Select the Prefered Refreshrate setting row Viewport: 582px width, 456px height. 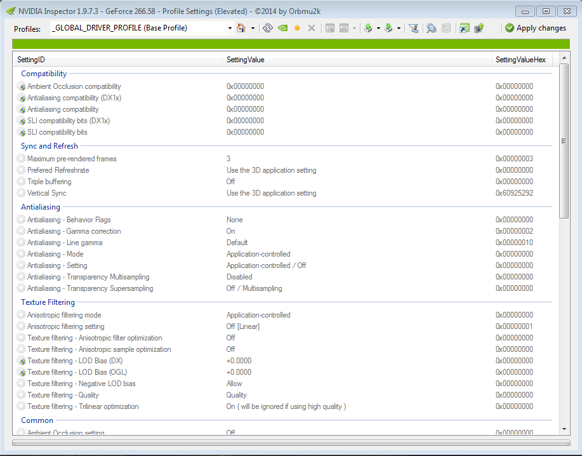point(284,170)
